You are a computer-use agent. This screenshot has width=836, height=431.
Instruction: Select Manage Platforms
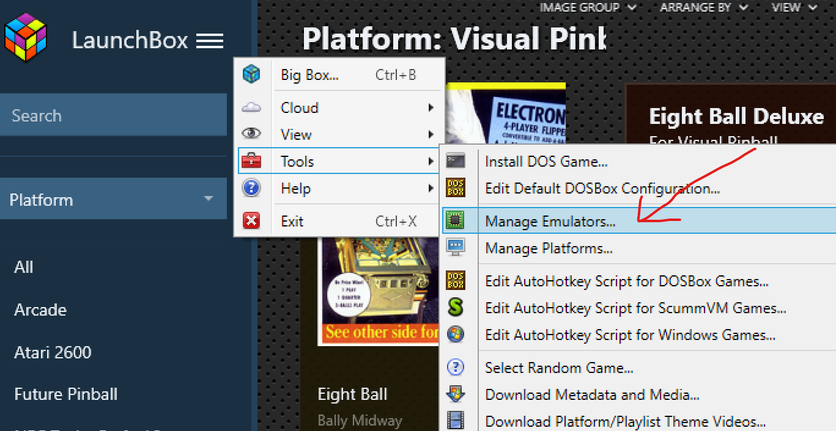(x=639, y=248)
